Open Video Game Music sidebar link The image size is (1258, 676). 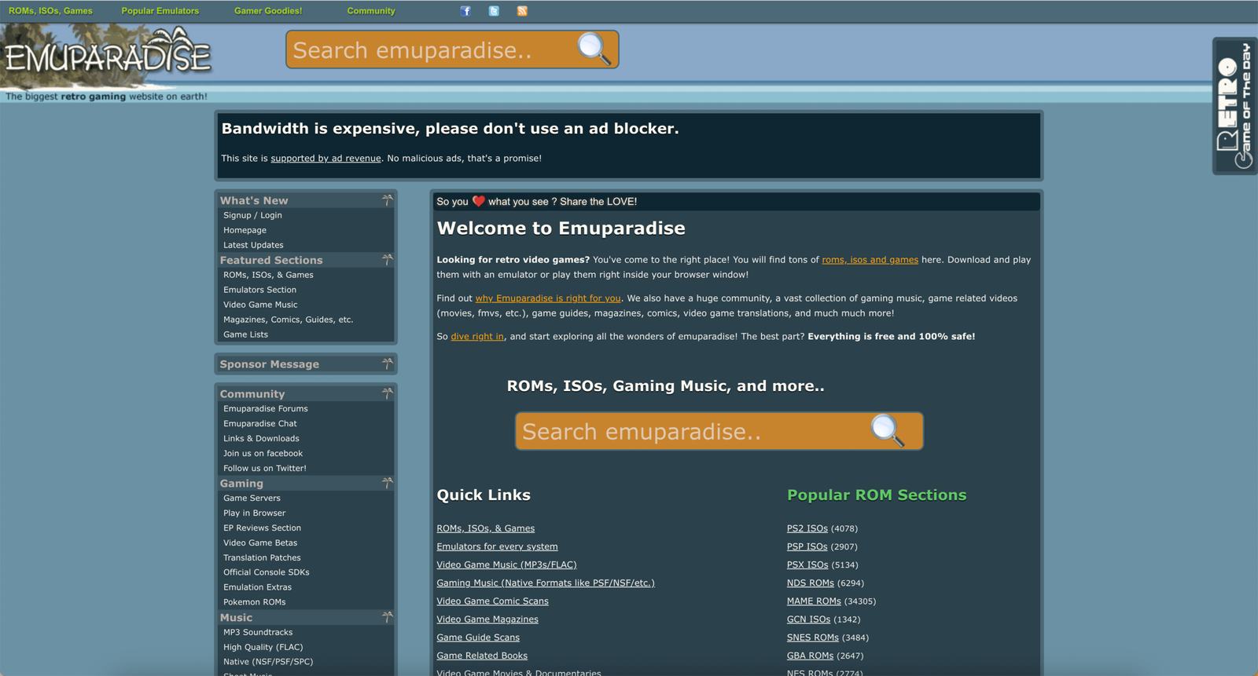tap(260, 305)
